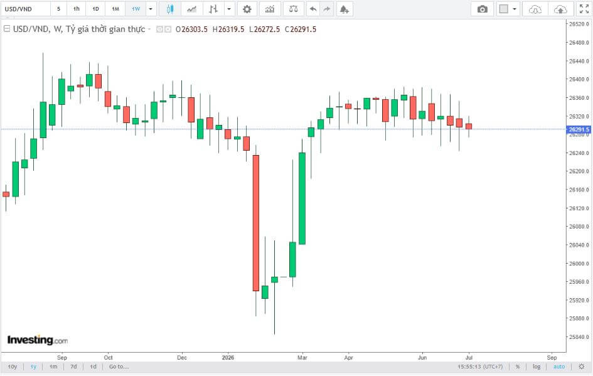Toggle the first legend visibility icon
Screen dimensions: 593x376
pos(159,29)
